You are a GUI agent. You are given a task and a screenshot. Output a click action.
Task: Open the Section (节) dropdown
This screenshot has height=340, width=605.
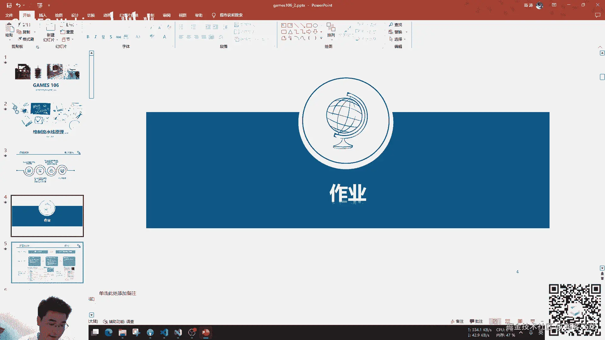point(68,39)
